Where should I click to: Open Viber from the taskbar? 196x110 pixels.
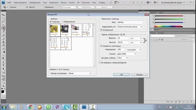[57, 107]
